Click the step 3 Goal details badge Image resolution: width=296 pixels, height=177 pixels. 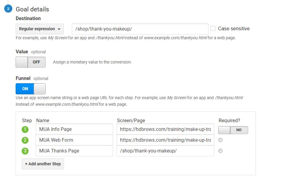[8, 9]
